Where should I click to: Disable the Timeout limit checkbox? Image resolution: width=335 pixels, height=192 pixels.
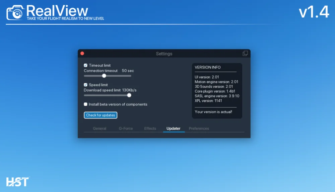pyautogui.click(x=86, y=65)
